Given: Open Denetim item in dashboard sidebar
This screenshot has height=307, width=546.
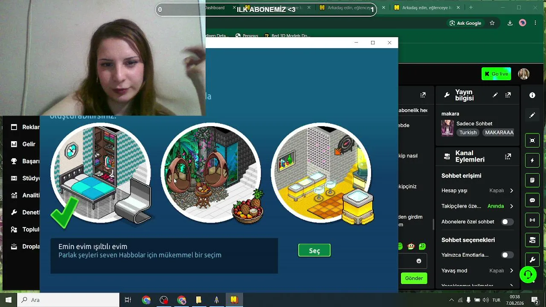Looking at the screenshot, I should click(x=25, y=212).
